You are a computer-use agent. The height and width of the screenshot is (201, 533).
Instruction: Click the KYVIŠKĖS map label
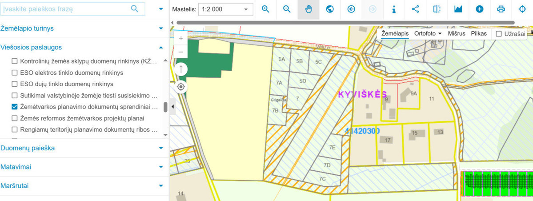click(x=363, y=95)
